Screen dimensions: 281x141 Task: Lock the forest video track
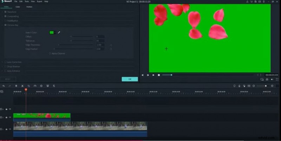(6, 129)
